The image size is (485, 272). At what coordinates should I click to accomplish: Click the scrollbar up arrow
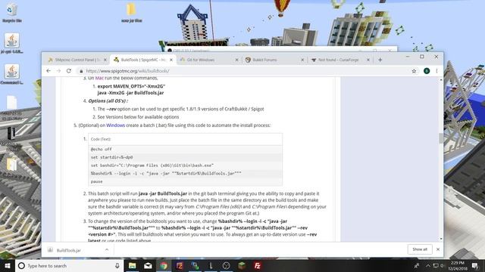click(x=441, y=80)
